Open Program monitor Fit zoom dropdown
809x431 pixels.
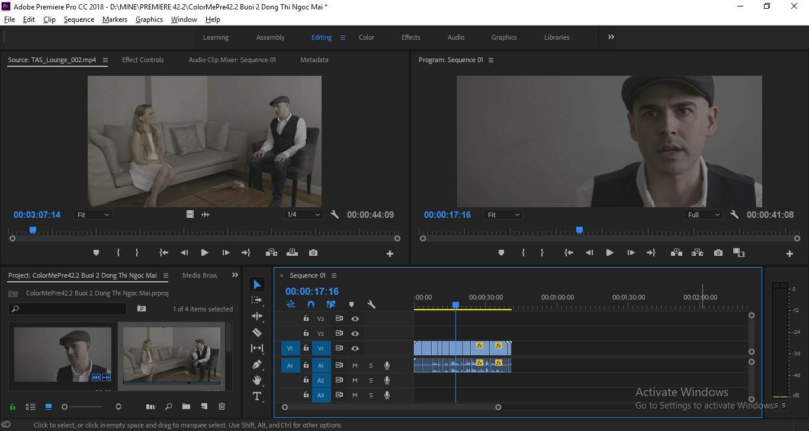(503, 215)
